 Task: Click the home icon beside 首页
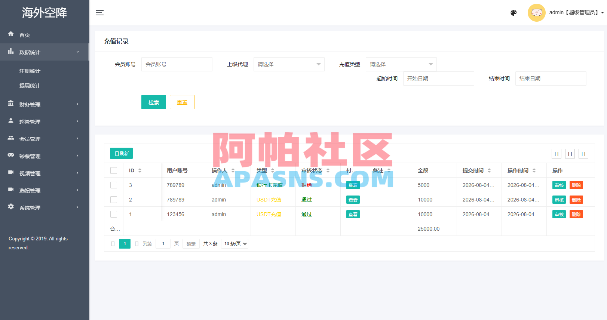(11, 34)
